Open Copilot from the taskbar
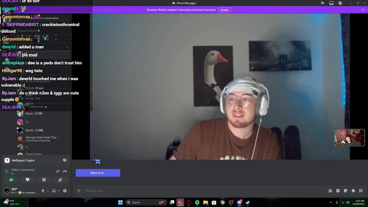Viewport: 368px width, 207px height. point(180,202)
